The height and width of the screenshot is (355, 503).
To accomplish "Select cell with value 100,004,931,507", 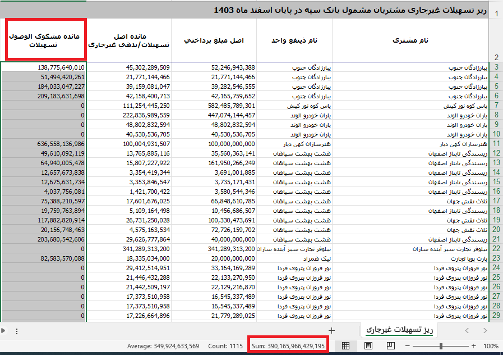I will (129, 144).
